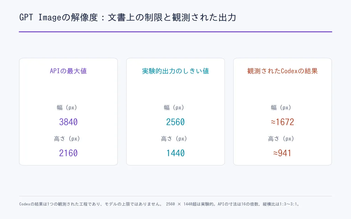The width and height of the screenshot is (351, 219).
Task: Click the '幅（px）' label above ≈1672
Action: 281,107
